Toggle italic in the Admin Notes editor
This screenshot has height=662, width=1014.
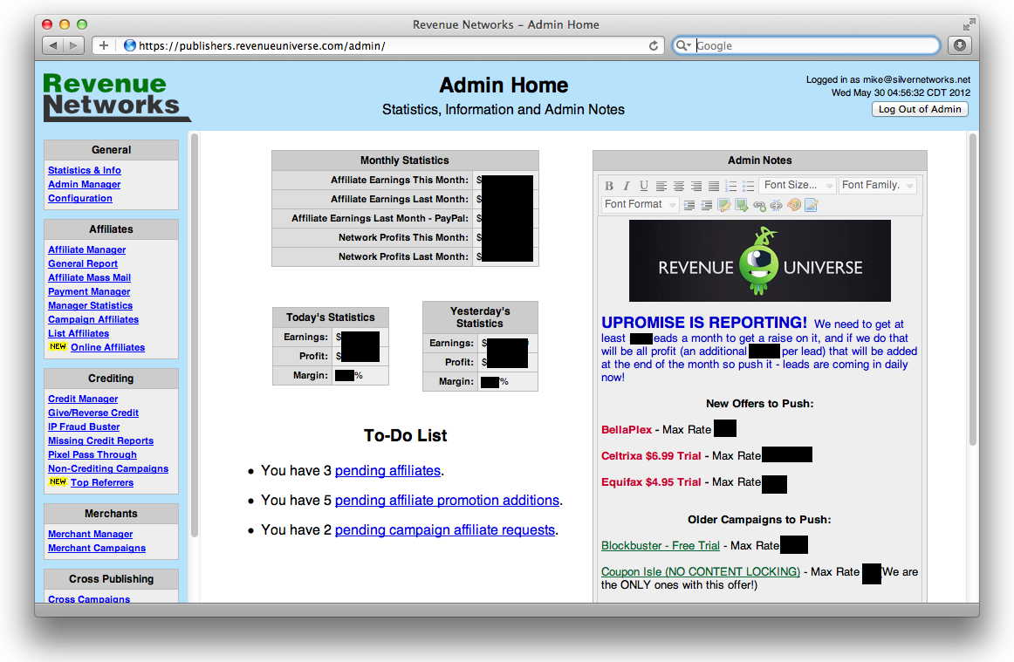[626, 186]
